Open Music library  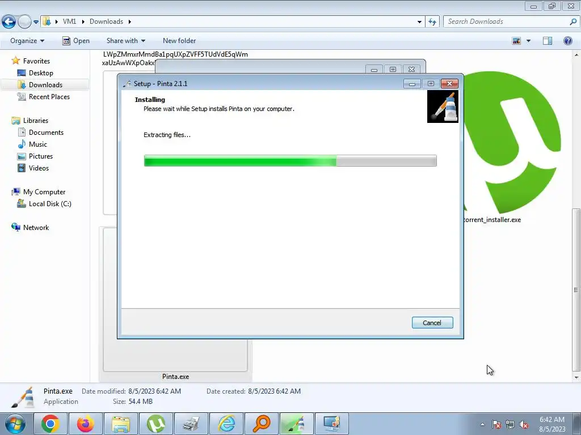38,144
